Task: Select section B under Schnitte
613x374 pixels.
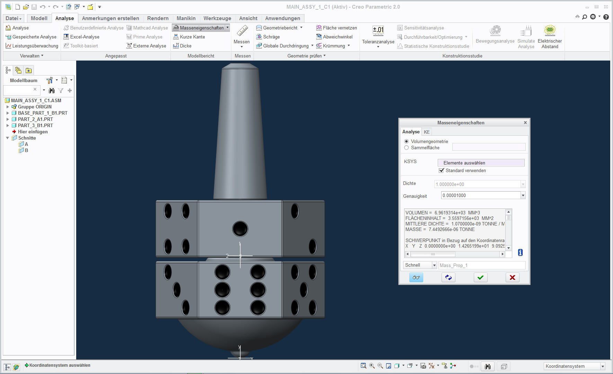Action: click(x=24, y=150)
